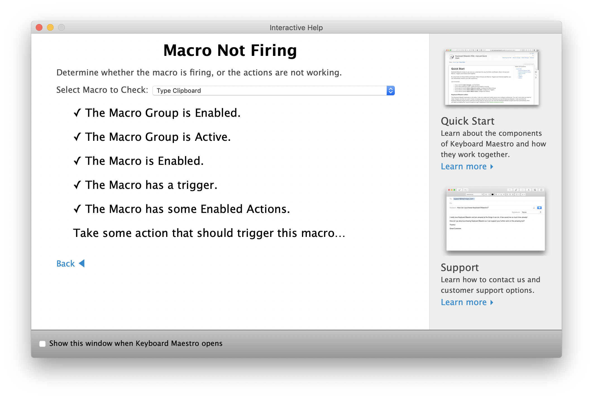Click the blue dropdown stepper arrows
Screen dimensions: 593x399
tap(391, 91)
